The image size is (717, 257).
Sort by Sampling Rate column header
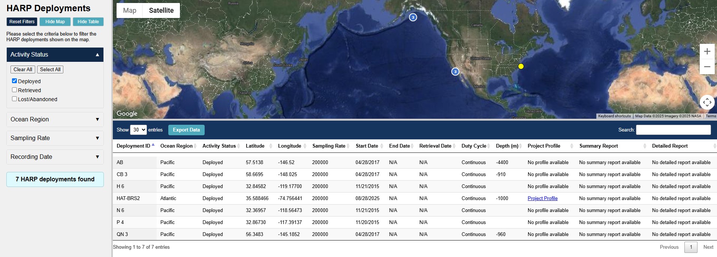tap(330, 146)
